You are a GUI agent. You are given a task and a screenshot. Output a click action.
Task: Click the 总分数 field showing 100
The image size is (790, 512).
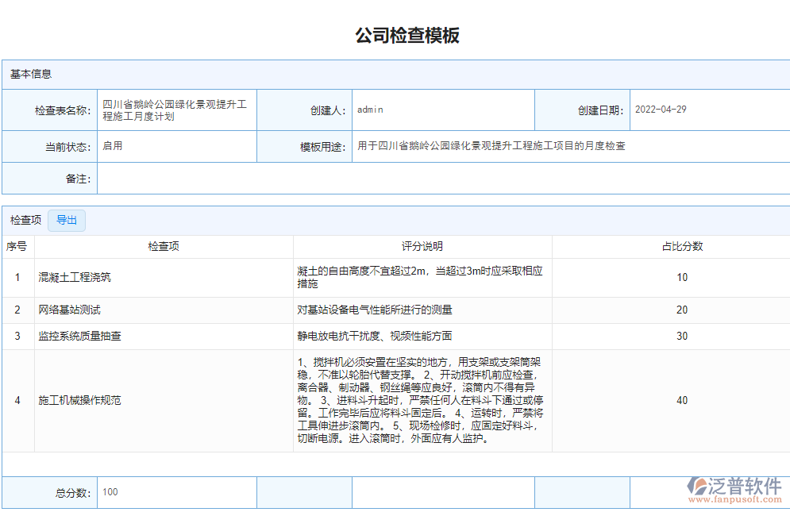176,492
